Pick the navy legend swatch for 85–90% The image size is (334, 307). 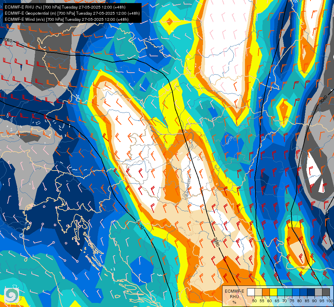pyautogui.click(x=311, y=292)
